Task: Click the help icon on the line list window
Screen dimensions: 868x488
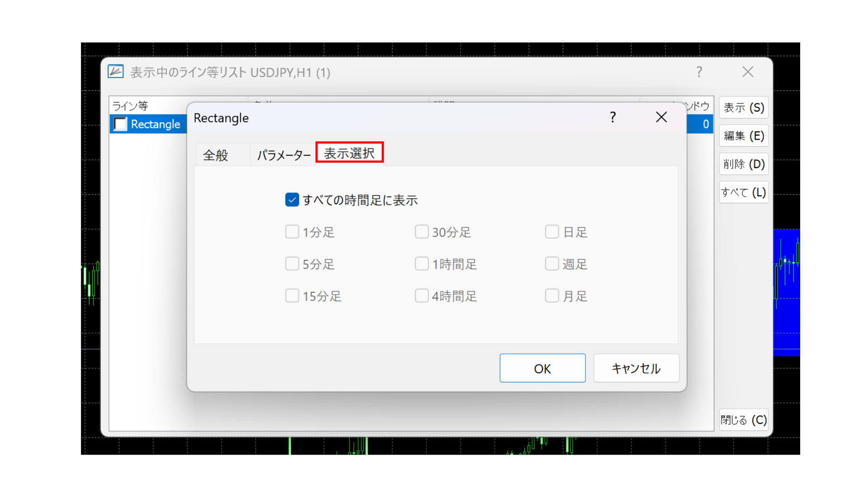Action: click(699, 71)
